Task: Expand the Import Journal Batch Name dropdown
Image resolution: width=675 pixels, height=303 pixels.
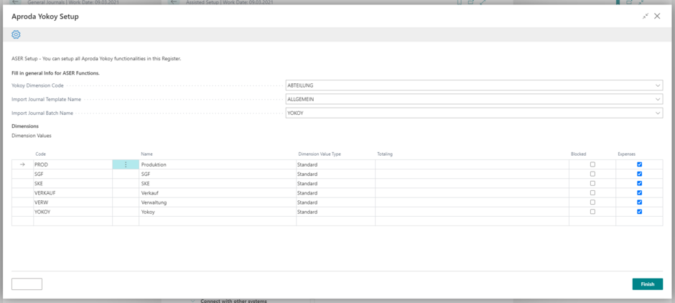Action: [x=658, y=113]
